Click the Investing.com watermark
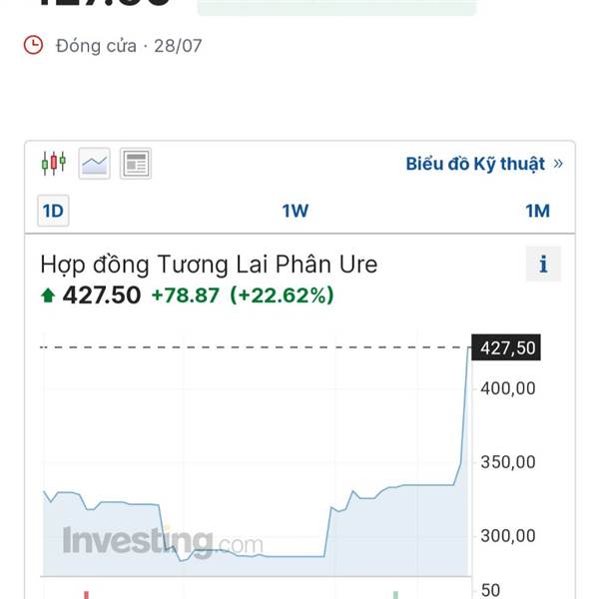This screenshot has width=599, height=599. pos(163,540)
